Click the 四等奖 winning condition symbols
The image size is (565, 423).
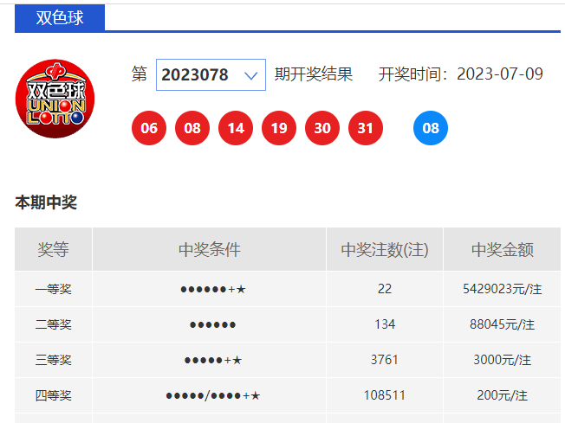click(213, 395)
